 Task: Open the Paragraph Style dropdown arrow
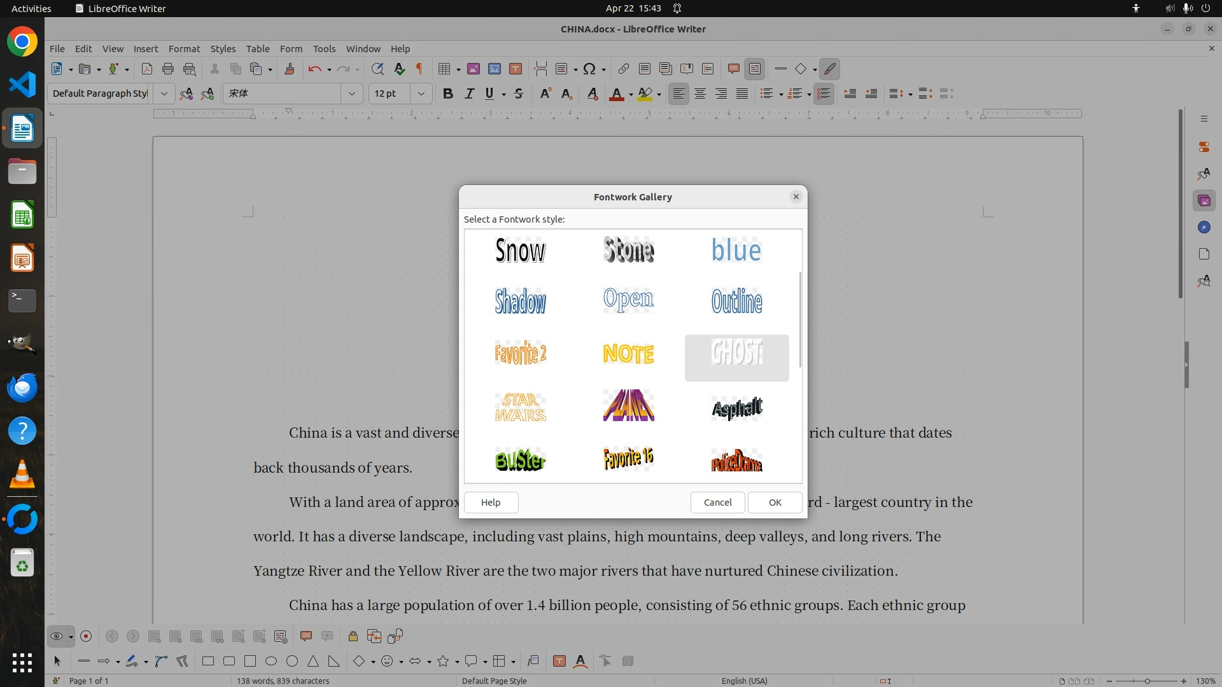pos(164,94)
